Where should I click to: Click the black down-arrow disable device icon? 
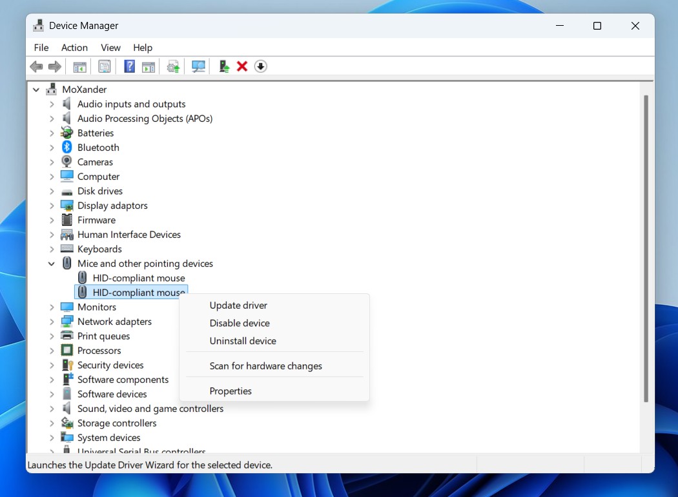(260, 66)
